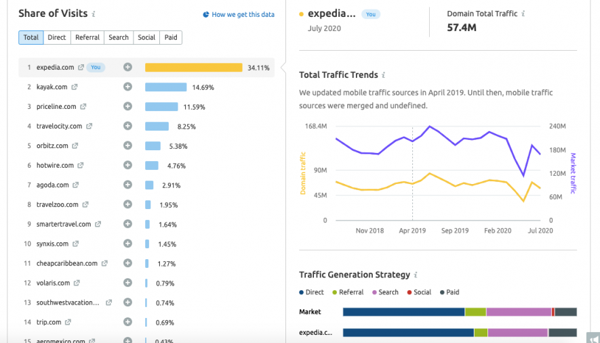Open priceline.com external link icon

pos(83,107)
